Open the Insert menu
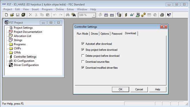 [35, 9]
